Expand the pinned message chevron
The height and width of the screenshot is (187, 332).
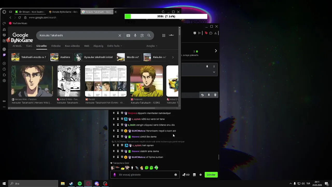(x=214, y=72)
